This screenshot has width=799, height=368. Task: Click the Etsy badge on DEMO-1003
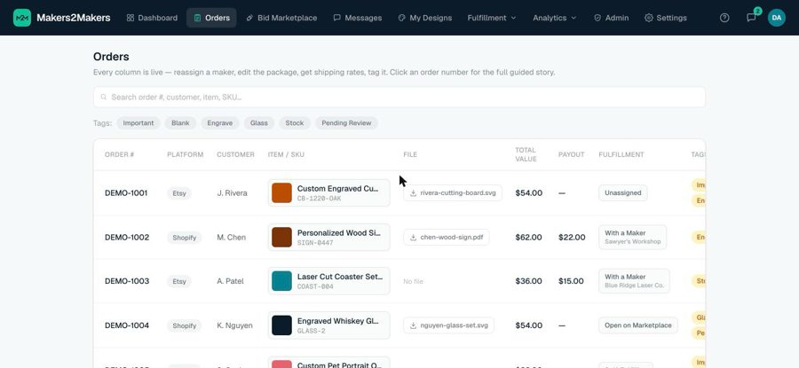[179, 281]
